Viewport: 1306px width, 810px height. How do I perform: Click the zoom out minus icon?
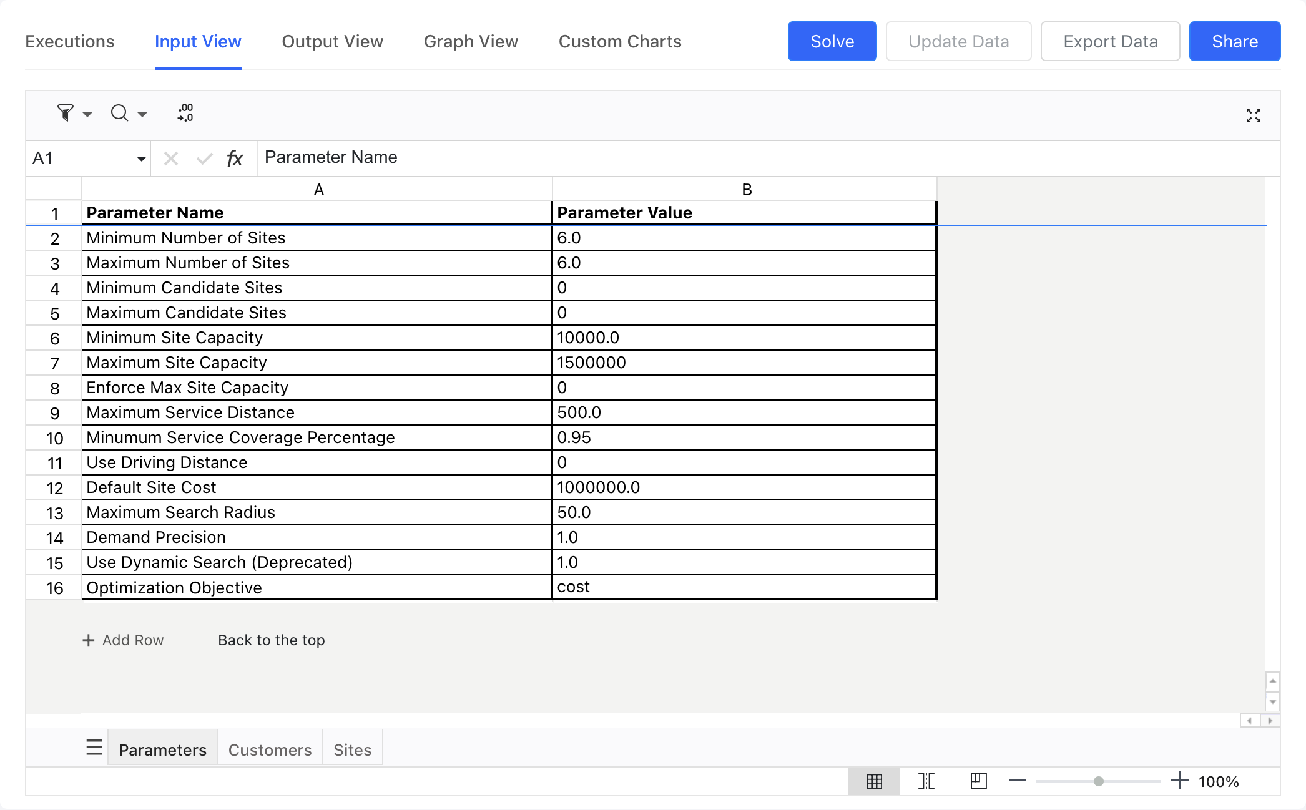pos(1017,781)
